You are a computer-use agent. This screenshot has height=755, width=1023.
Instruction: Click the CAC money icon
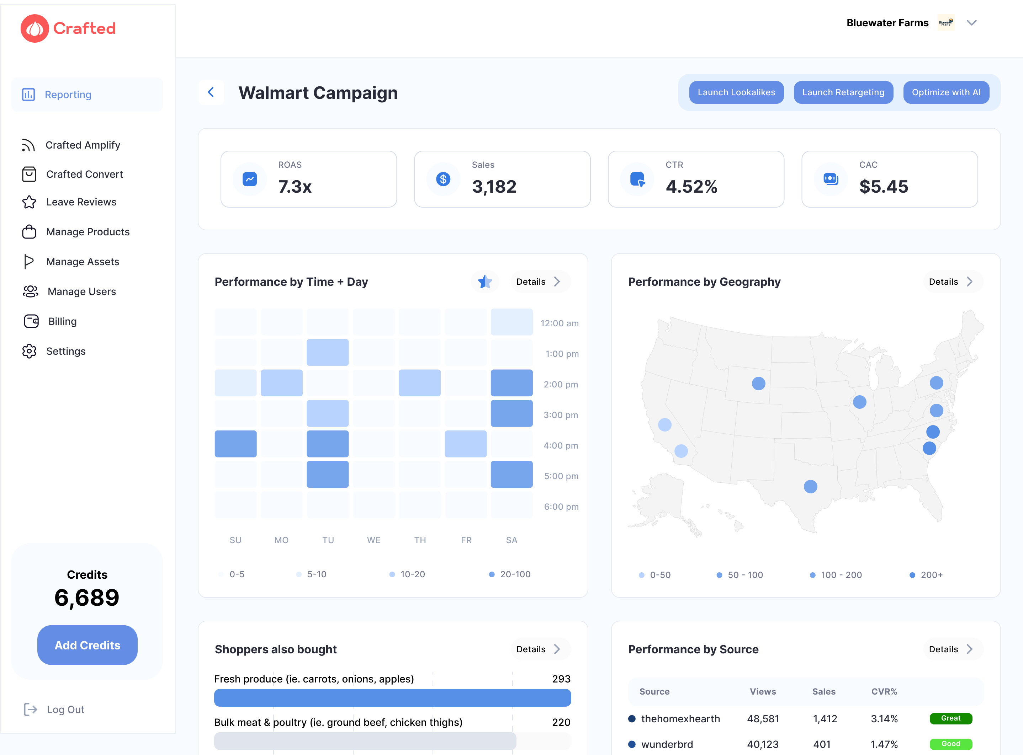pos(831,179)
